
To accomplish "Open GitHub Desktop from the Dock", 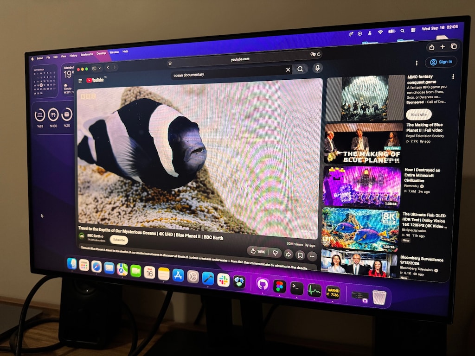I will tap(262, 285).
